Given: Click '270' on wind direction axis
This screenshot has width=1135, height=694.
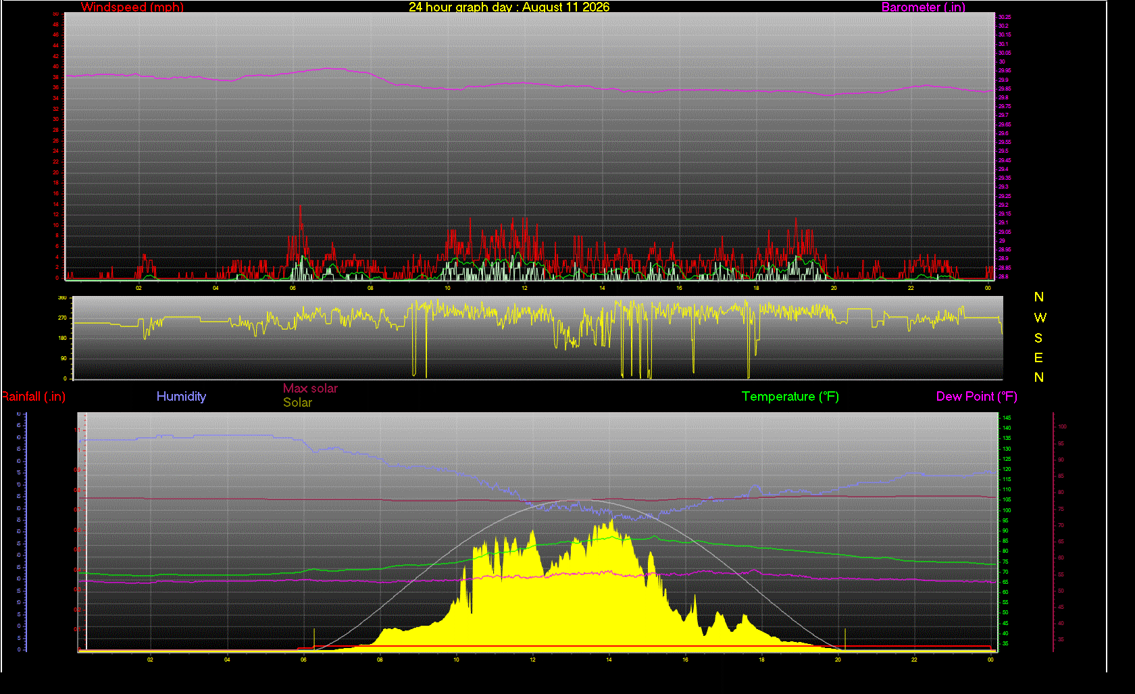Looking at the screenshot, I should [x=62, y=318].
